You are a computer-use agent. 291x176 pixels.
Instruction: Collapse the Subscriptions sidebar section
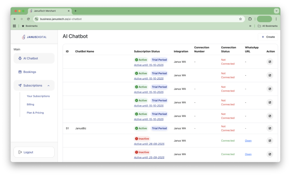pyautogui.click(x=48, y=86)
